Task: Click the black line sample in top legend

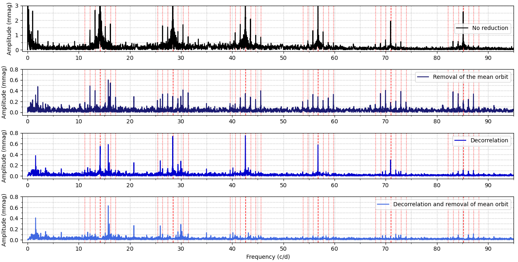Action: 463,28
